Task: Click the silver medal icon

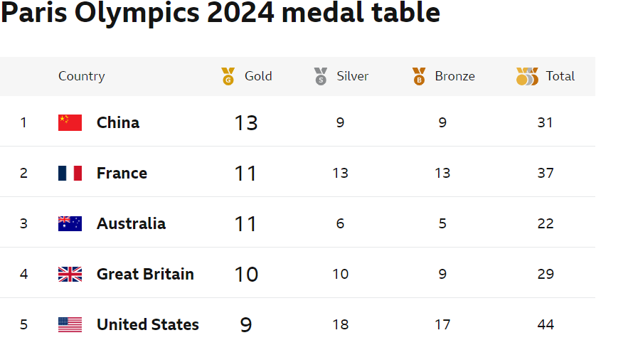Action: (x=321, y=76)
